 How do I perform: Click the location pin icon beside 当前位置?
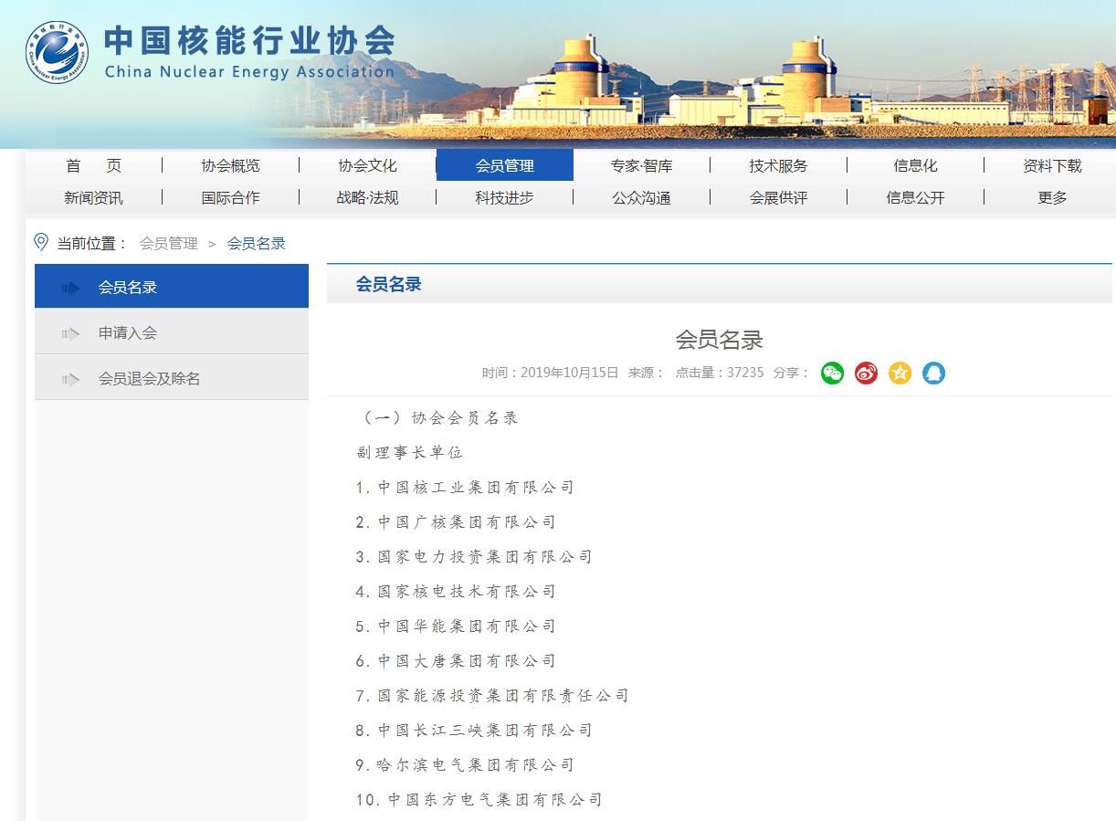point(41,242)
